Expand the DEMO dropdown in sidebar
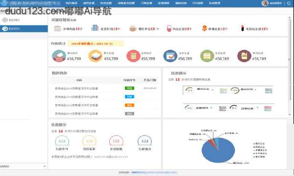This screenshot has height=176, width=294. click(45, 166)
